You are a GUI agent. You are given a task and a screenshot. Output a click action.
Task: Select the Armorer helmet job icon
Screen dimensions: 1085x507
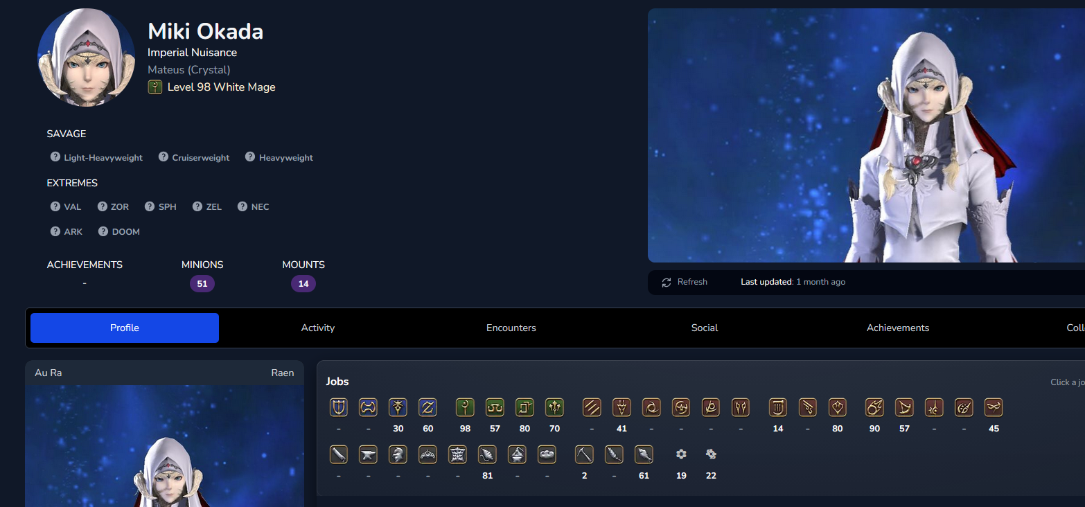pos(398,454)
